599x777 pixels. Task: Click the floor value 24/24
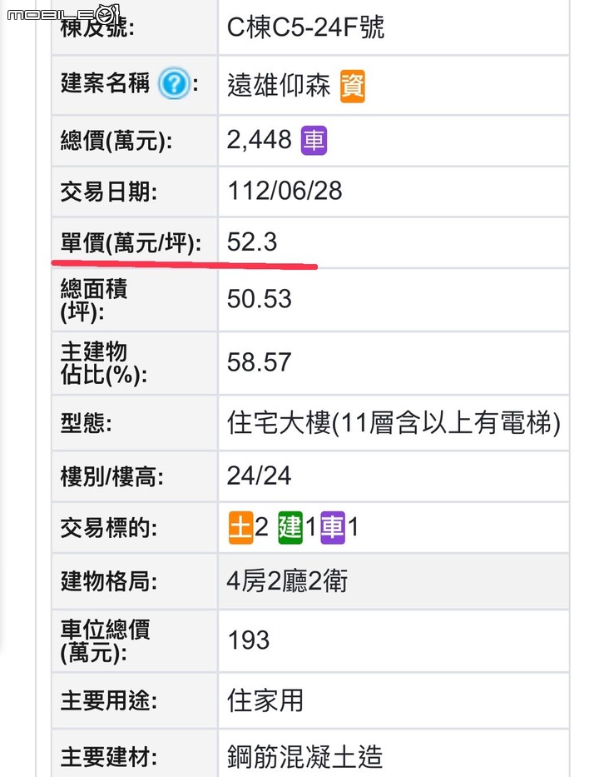point(259,476)
